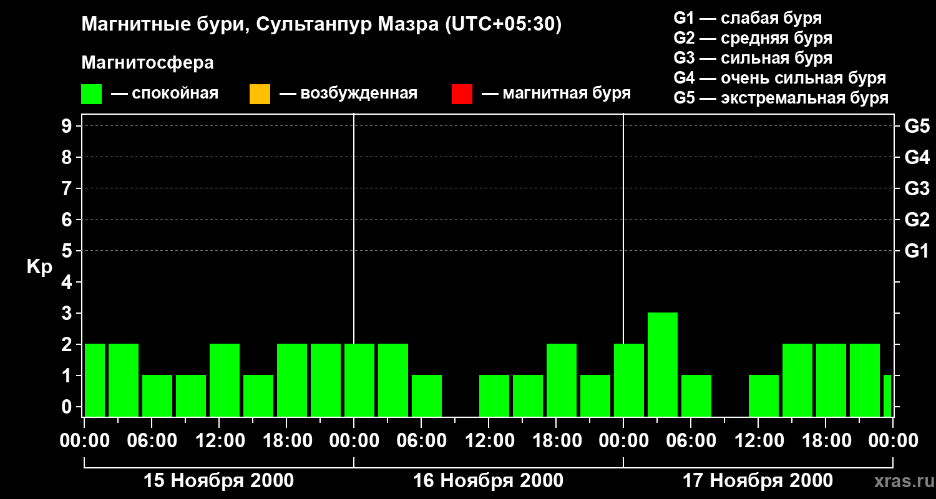This screenshot has width=936, height=499.
Task: Click the «— возбужденная» legend label
Action: click(348, 94)
